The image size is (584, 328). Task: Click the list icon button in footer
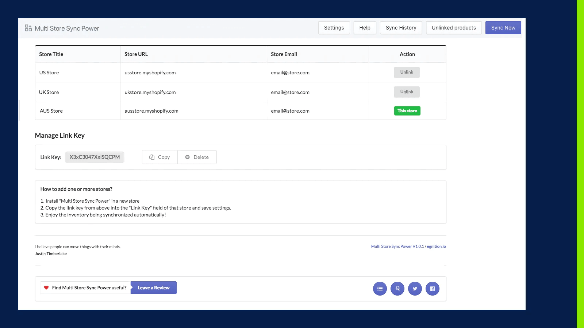tap(380, 289)
